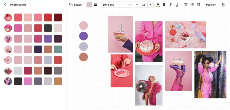This screenshot has width=230, height=110.
Task: Change text alignment
Action: (186, 5)
